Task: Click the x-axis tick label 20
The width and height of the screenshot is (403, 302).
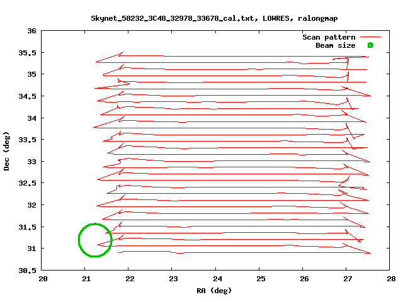Action: (43, 279)
